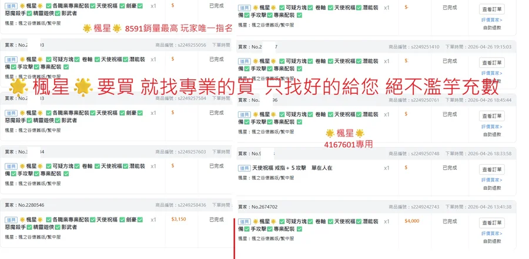
Task: Click green check before 各職業專業配裝 in $3,150 order
Action: click(49, 220)
